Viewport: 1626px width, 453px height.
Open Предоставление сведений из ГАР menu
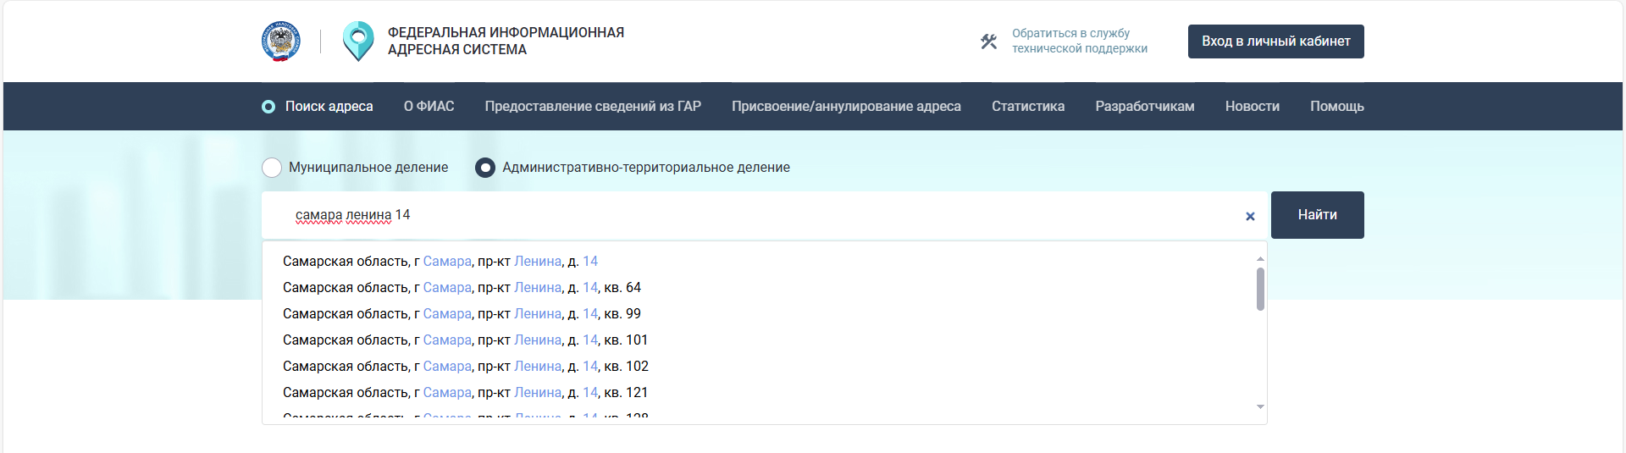click(x=593, y=107)
